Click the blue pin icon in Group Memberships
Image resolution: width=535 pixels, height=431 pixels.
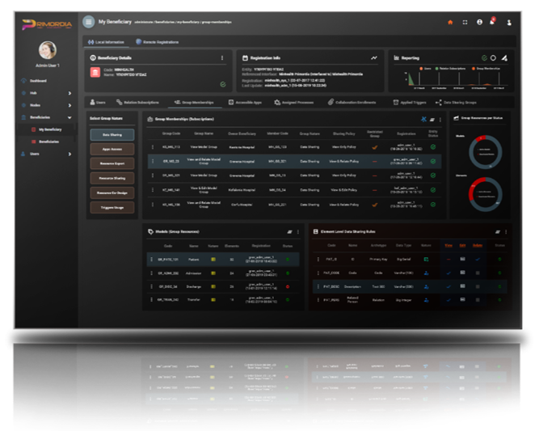[424, 119]
